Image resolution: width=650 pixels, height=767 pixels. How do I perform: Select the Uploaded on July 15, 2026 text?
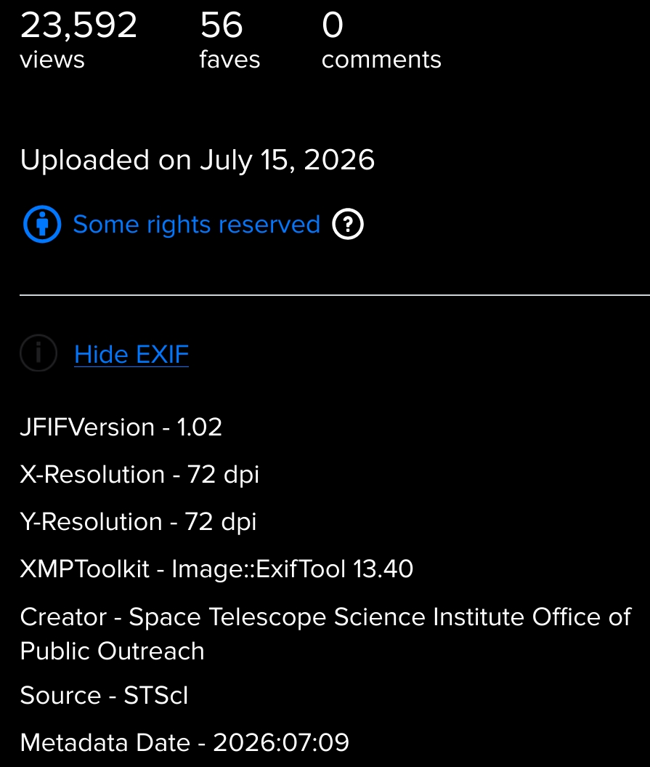(198, 160)
